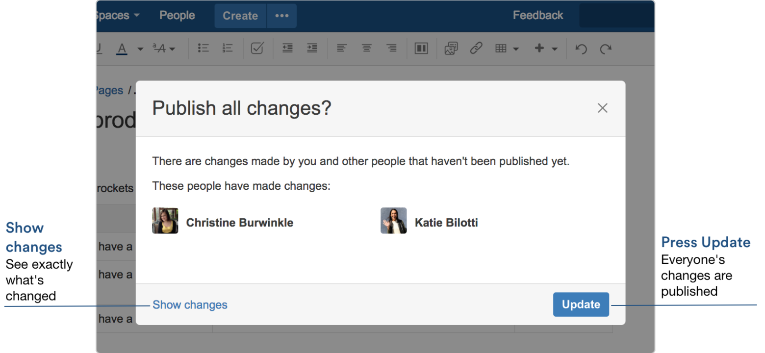The image size is (765, 353).
Task: Click the Show changes link
Action: pos(190,304)
